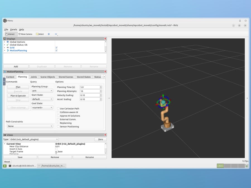
Task: Close the Views panel with red icon
Action: [x=105, y=135]
